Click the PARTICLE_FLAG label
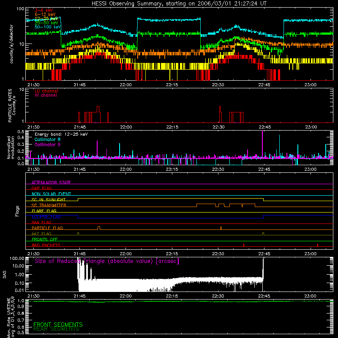 coord(47,228)
